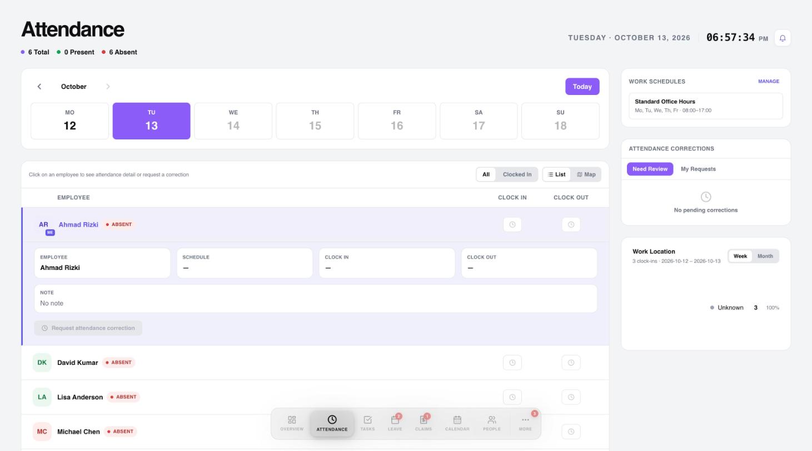
Task: Expand David Kumar's attendance row
Action: click(316, 363)
